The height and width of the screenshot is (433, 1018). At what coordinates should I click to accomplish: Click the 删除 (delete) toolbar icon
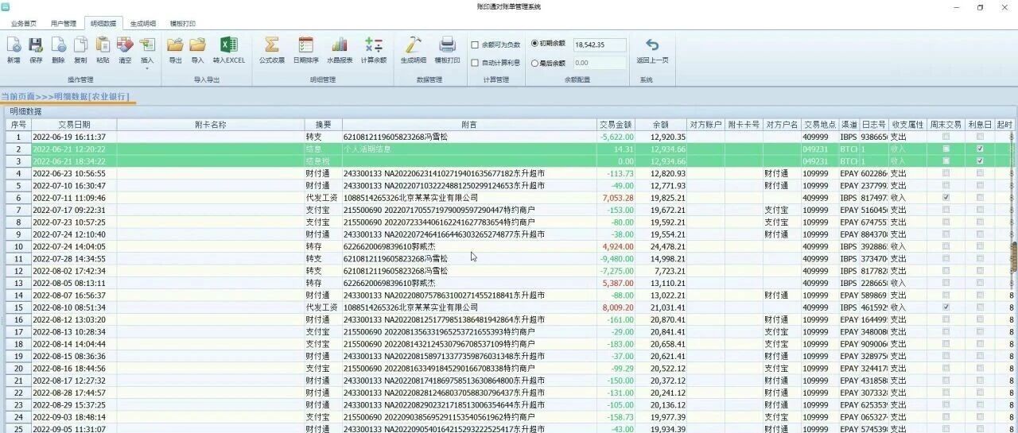[58, 45]
